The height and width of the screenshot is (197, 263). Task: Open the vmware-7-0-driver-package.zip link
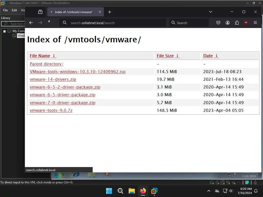[62, 103]
